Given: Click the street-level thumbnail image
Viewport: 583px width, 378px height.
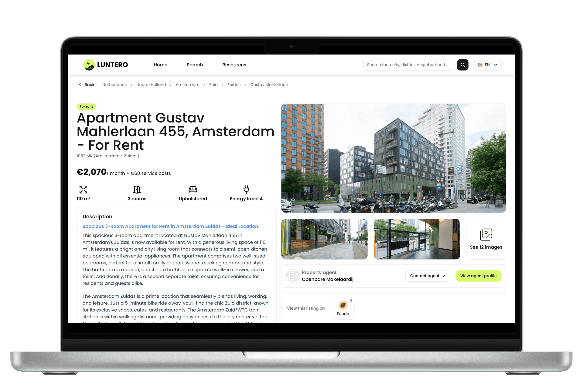Looking at the screenshot, I should point(325,239).
